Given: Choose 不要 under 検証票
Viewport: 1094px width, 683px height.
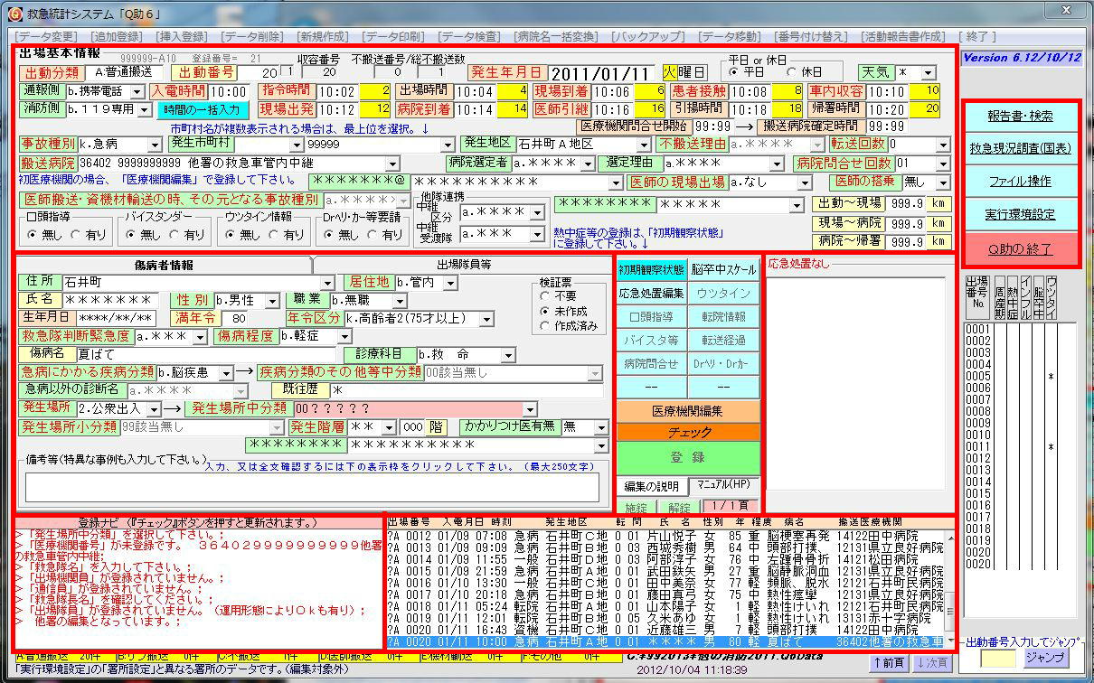Looking at the screenshot, I should pyautogui.click(x=545, y=295).
